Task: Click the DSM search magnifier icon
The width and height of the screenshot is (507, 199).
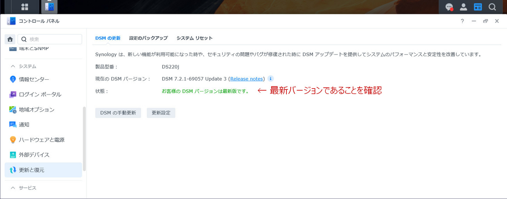Action: tap(492, 7)
